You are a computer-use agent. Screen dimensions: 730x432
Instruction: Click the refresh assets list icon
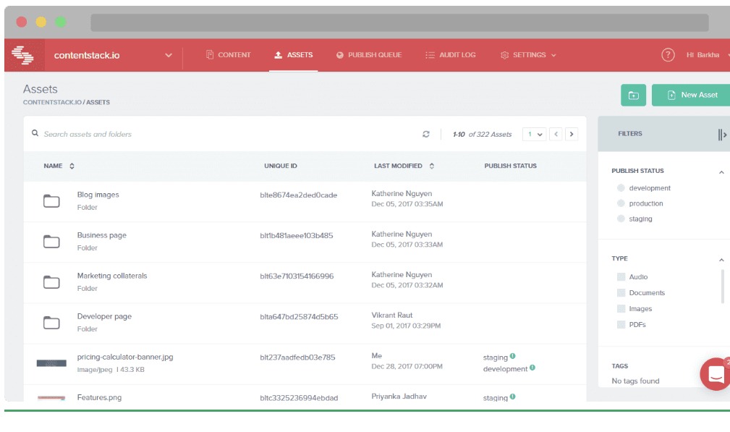pos(426,134)
